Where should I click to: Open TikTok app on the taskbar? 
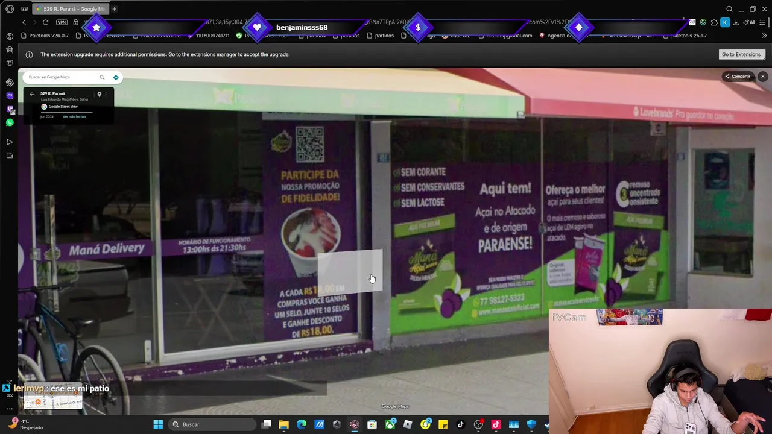[461, 424]
